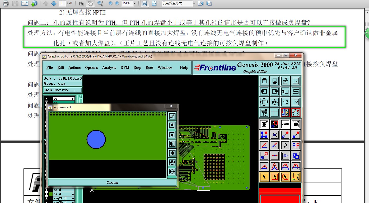Click the green color swatch beside cs.d

coord(51,194)
